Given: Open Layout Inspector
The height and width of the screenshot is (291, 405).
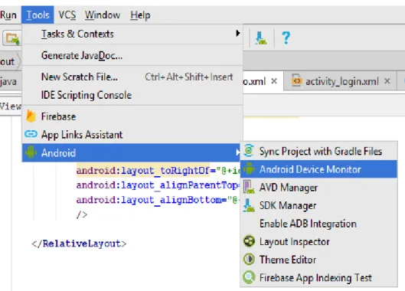Looking at the screenshot, I should (318, 242).
